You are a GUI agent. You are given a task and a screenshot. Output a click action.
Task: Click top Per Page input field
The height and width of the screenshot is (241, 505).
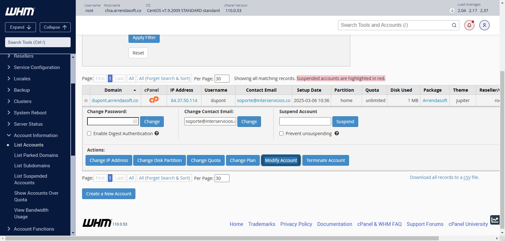[222, 79]
